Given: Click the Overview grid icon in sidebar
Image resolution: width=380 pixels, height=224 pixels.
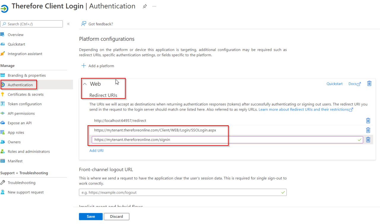Looking at the screenshot, I should pyautogui.click(x=3, y=35).
